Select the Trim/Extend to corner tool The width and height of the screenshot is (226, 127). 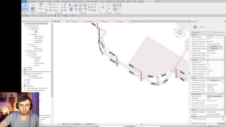pos(85,10)
